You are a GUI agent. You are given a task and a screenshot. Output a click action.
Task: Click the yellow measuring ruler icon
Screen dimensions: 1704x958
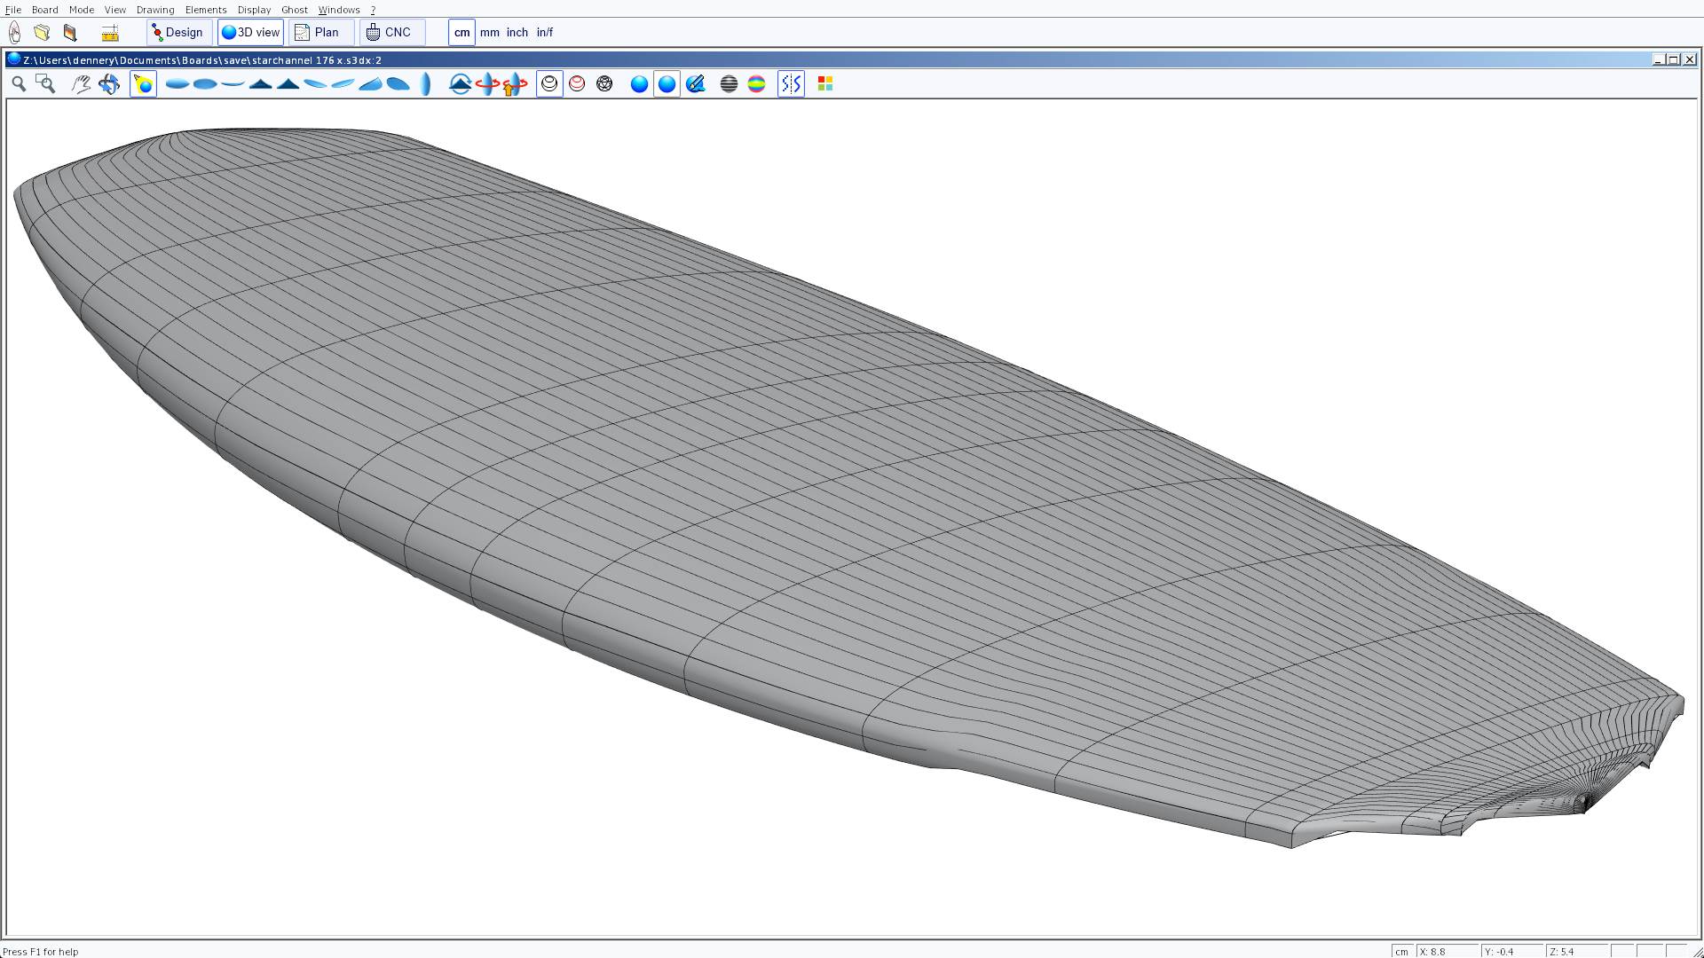click(110, 33)
